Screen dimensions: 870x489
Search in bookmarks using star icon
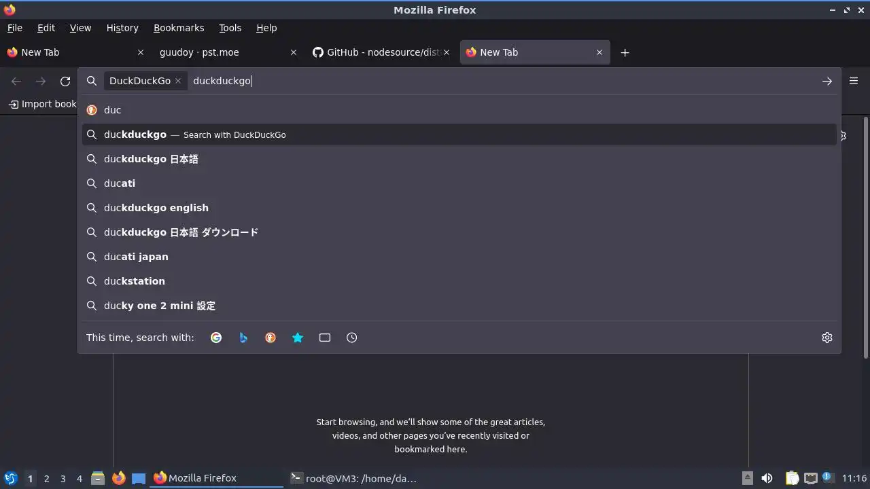(x=298, y=338)
